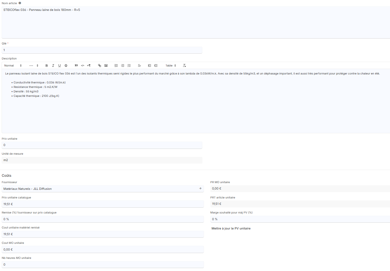Insert a code block in the description

(83, 66)
